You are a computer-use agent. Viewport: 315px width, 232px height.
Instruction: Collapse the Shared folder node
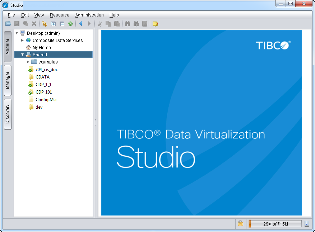(22, 55)
